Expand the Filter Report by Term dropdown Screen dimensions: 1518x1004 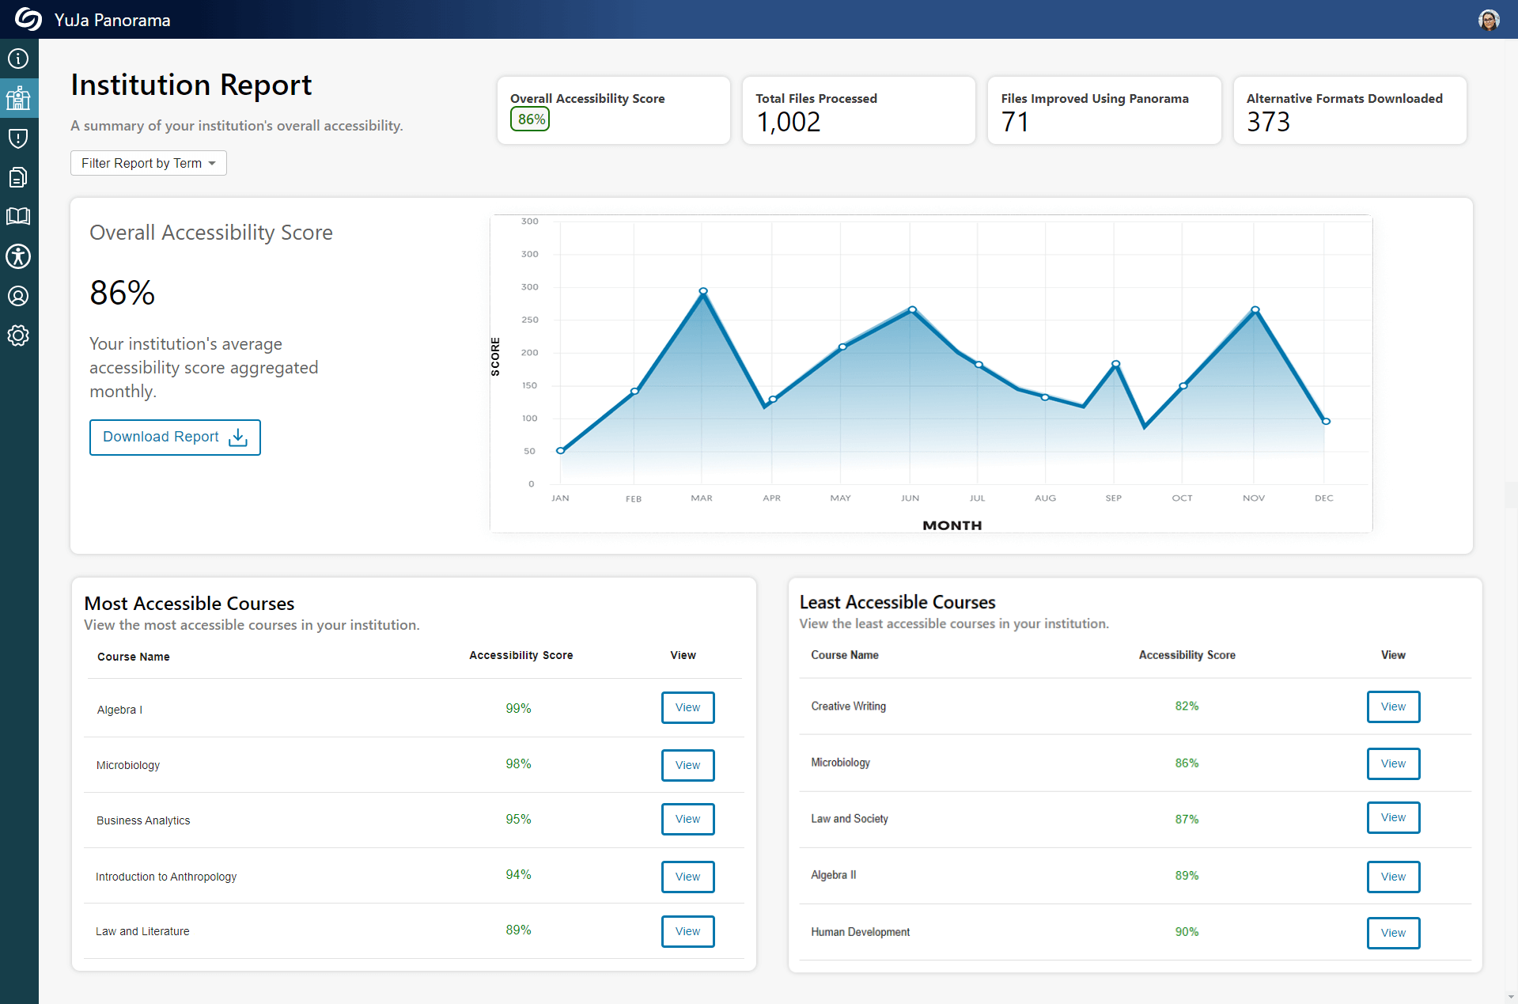pyautogui.click(x=148, y=163)
